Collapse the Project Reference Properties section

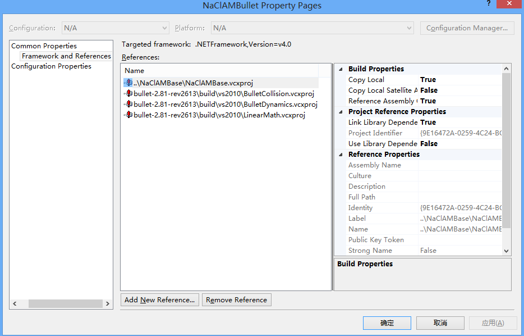pos(341,112)
